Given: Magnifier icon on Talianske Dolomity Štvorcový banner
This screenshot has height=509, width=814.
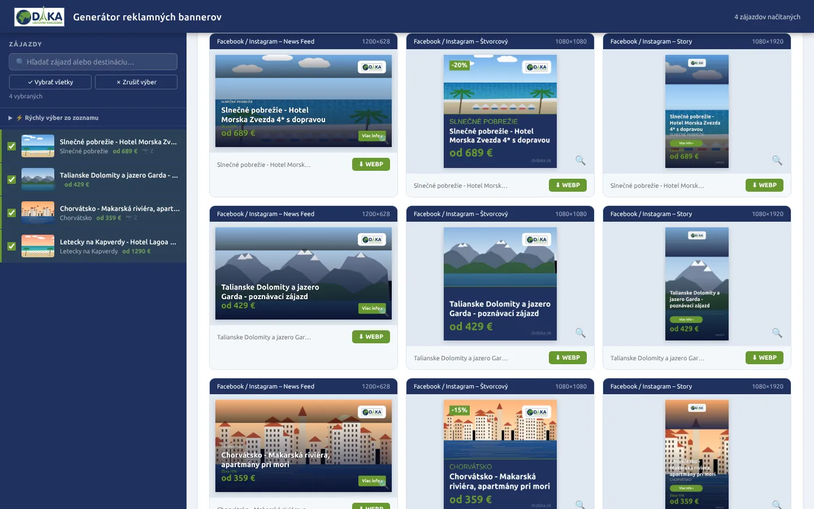Looking at the screenshot, I should 581,333.
